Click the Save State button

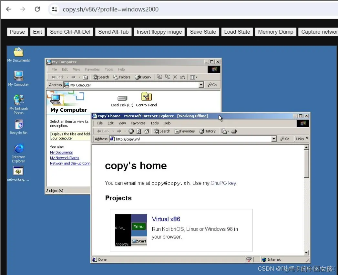203,32
